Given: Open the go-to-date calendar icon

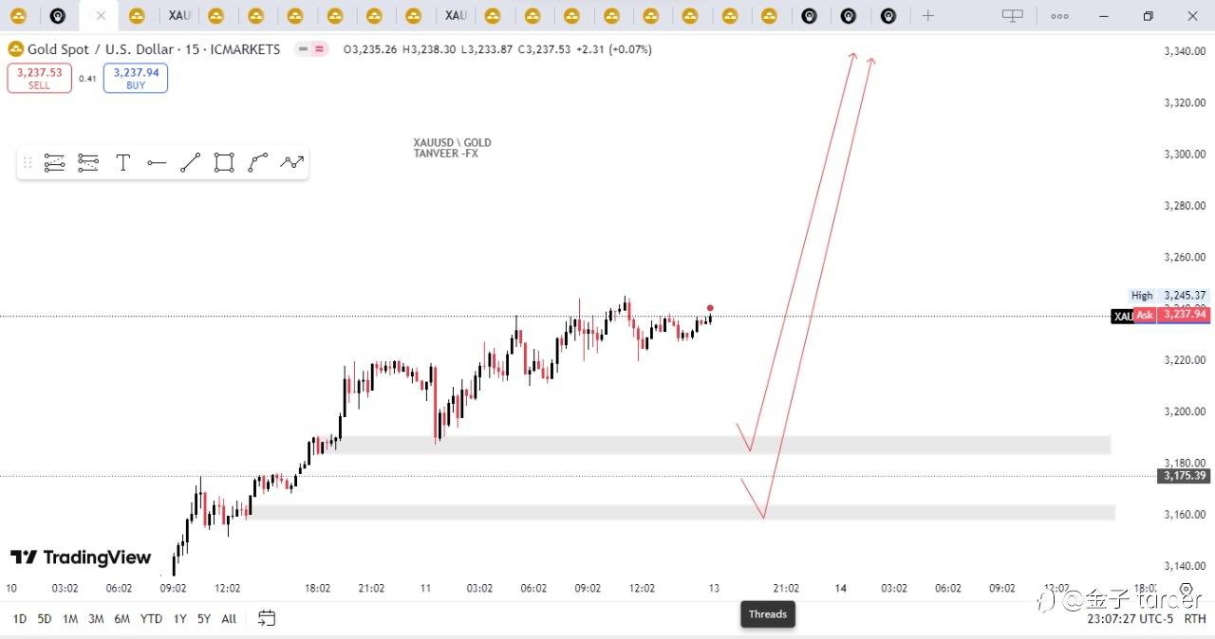Looking at the screenshot, I should click(x=267, y=618).
